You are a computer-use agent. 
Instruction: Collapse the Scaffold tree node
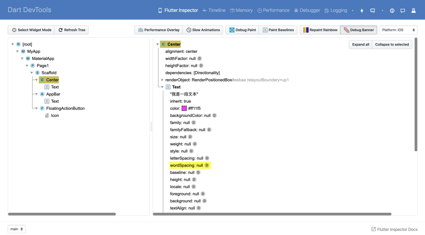click(x=32, y=73)
